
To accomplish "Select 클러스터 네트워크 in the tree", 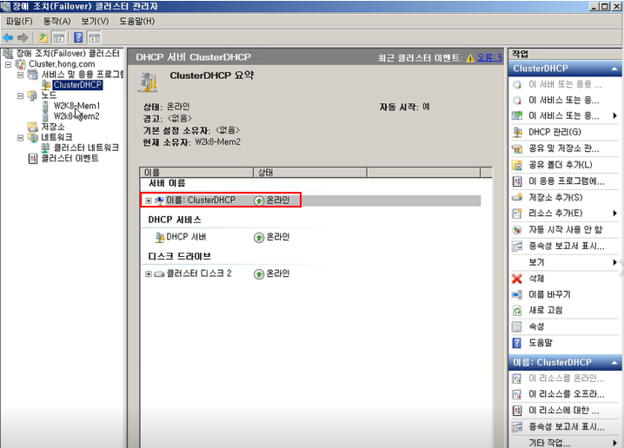I will (x=86, y=148).
